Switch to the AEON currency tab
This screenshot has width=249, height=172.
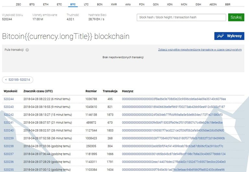pyautogui.click(x=213, y=5)
